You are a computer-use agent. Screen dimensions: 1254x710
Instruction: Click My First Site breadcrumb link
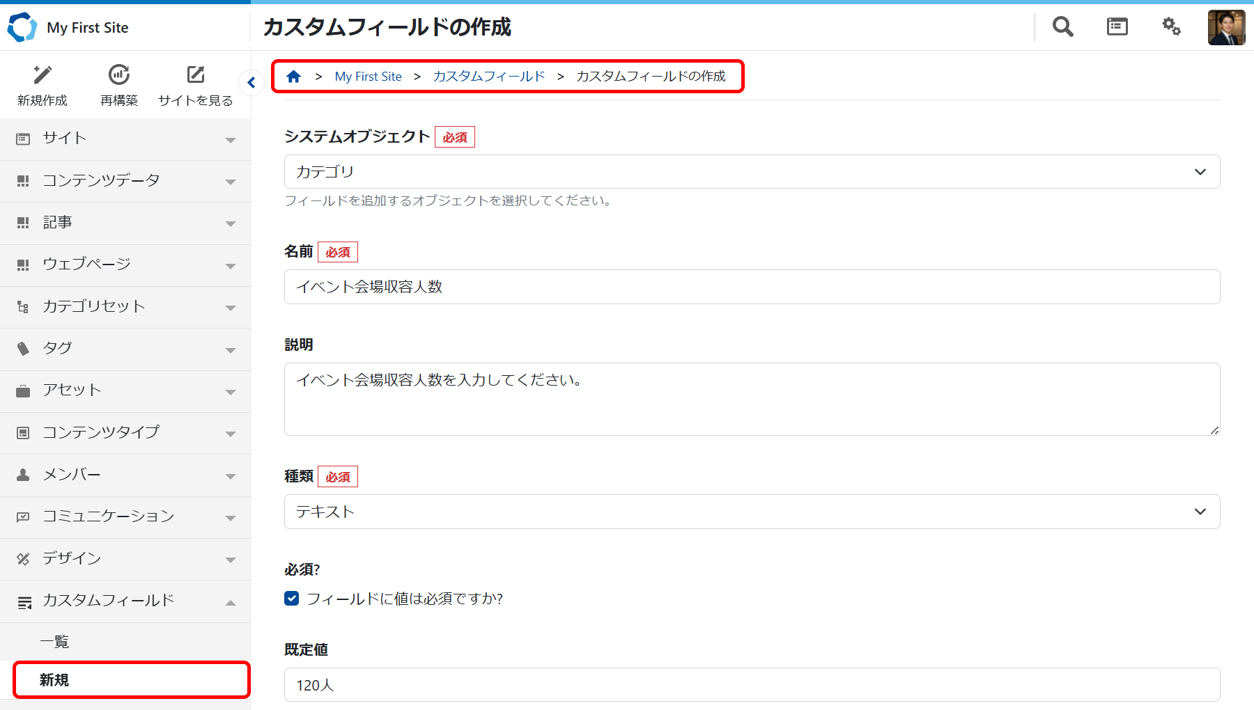click(x=368, y=77)
